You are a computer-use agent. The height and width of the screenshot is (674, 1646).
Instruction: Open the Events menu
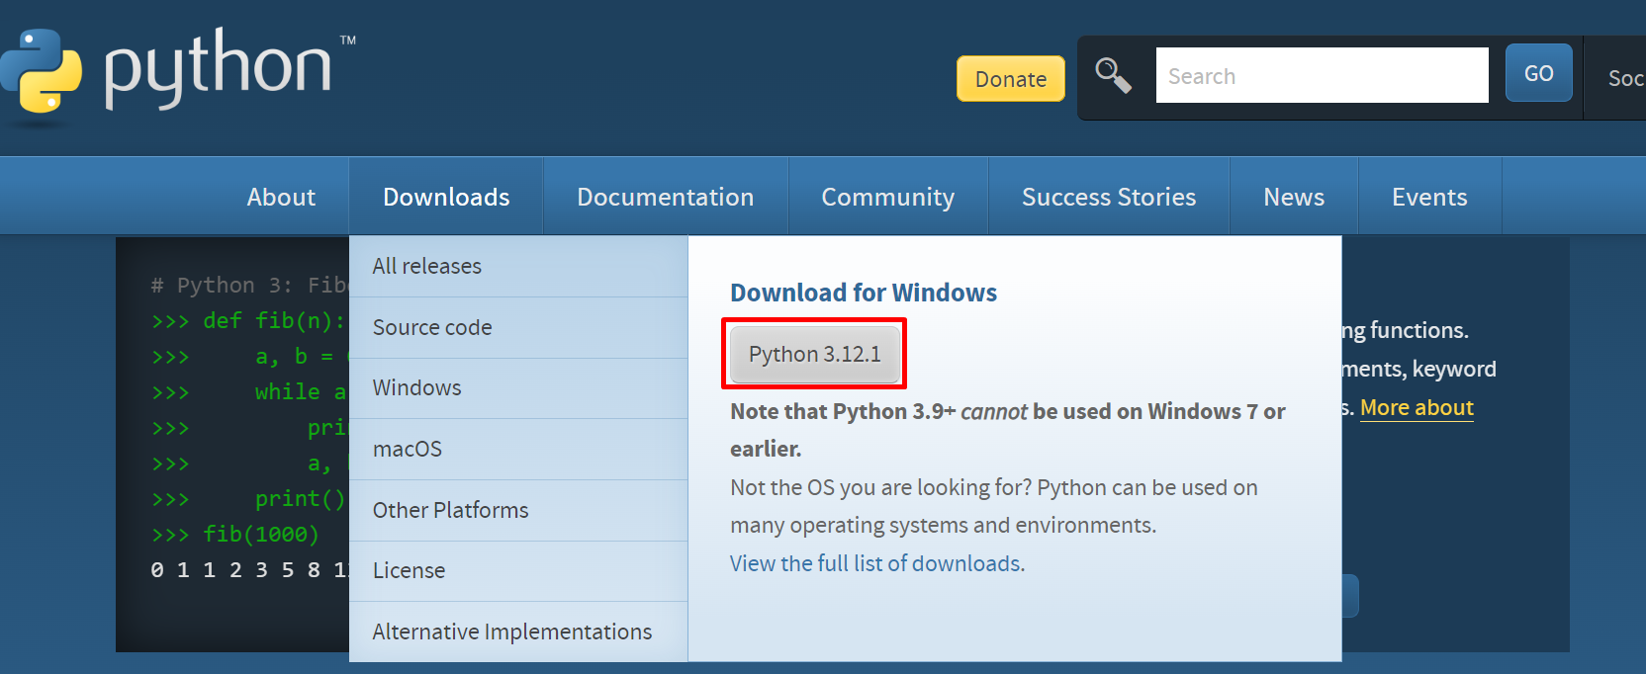click(1429, 197)
